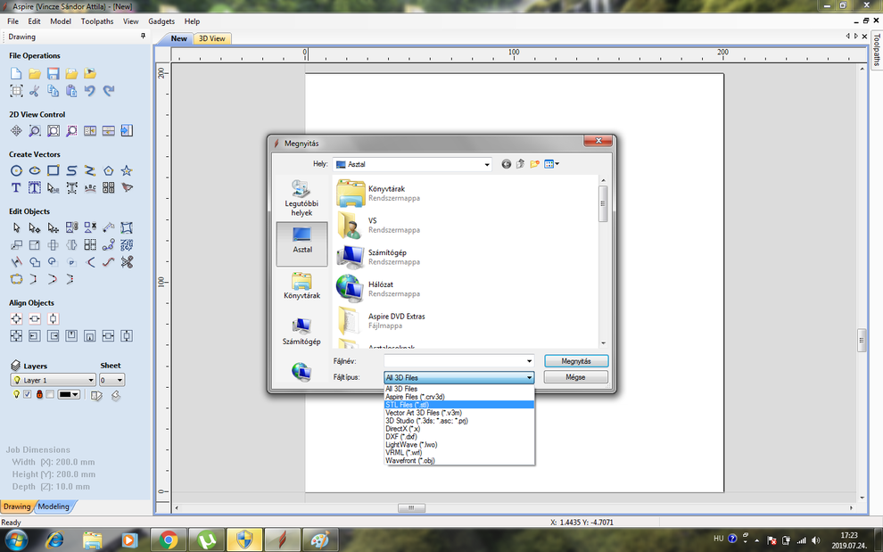This screenshot has width=883, height=552.
Task: Toggle the layer lock checkbox
Action: point(50,394)
